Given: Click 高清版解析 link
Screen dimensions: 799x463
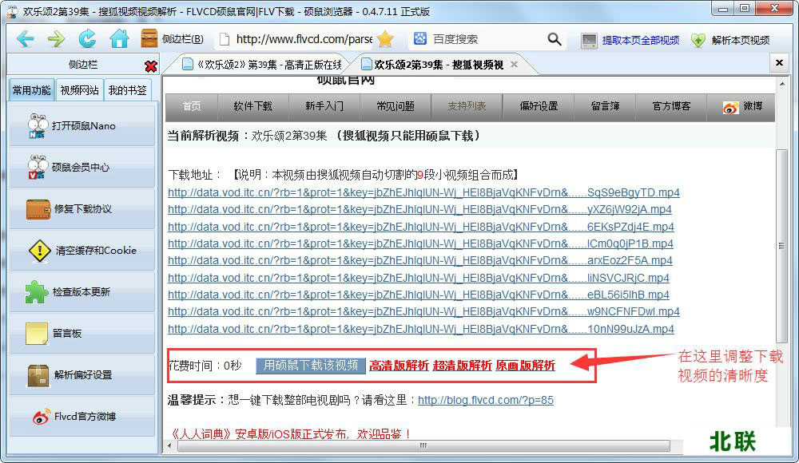Looking at the screenshot, I should [x=399, y=366].
